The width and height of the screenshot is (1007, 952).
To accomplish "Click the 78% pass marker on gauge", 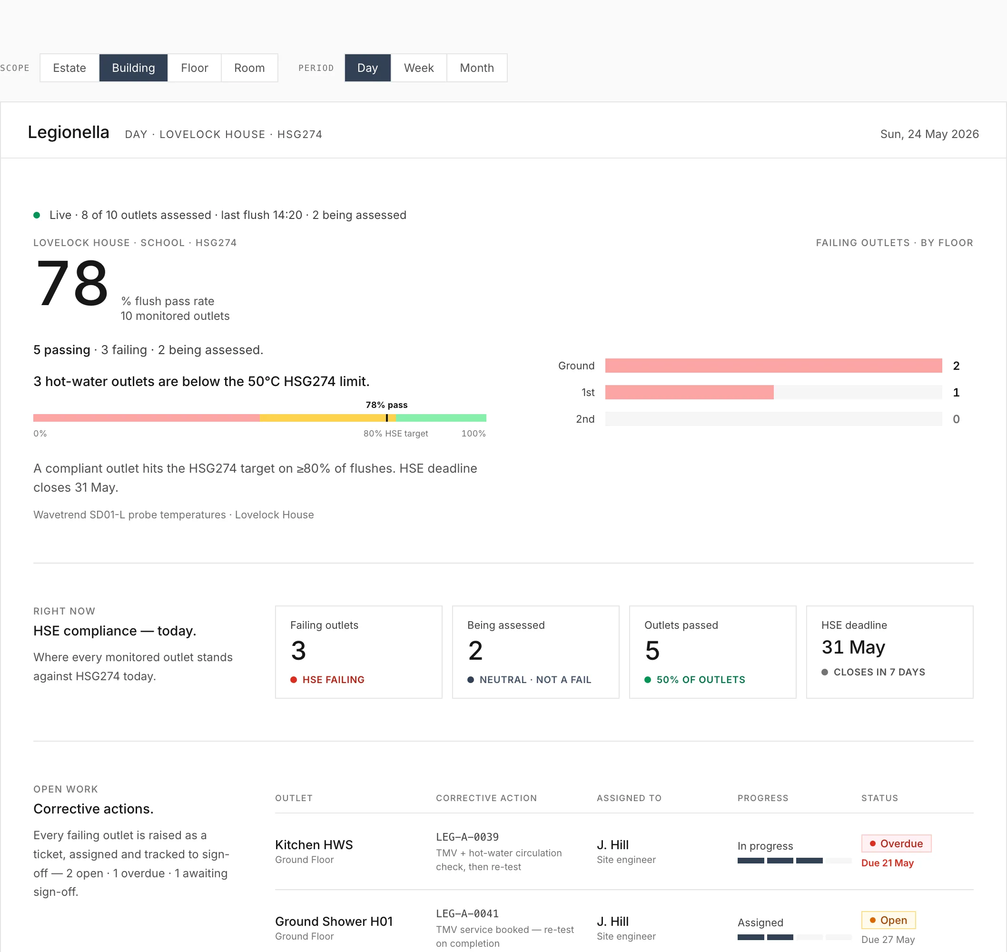I will (x=386, y=417).
